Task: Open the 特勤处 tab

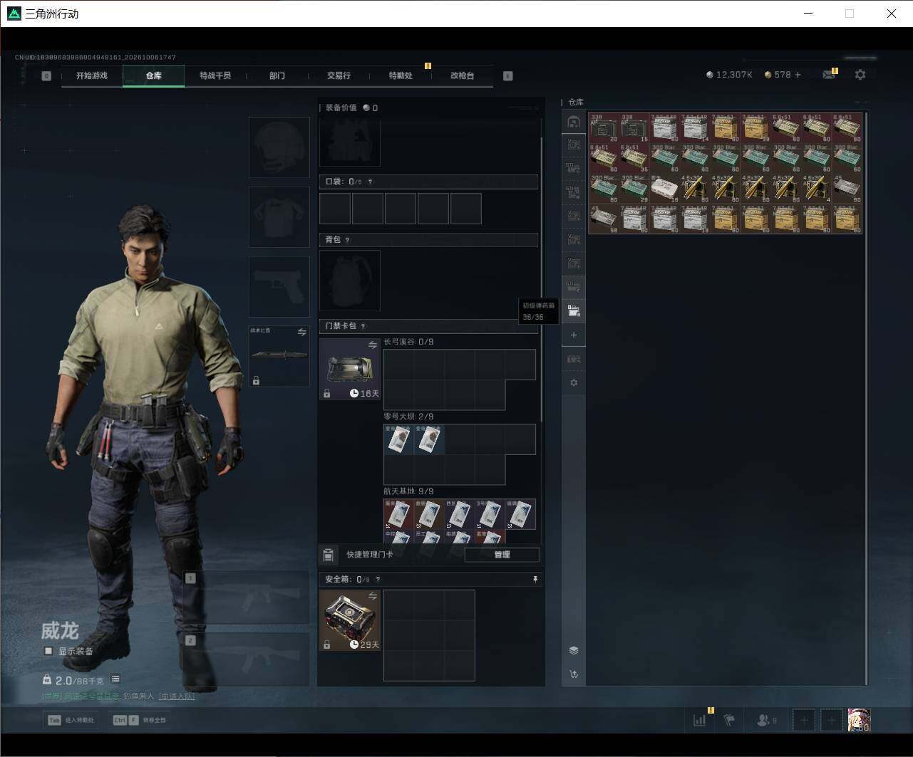Action: [401, 75]
